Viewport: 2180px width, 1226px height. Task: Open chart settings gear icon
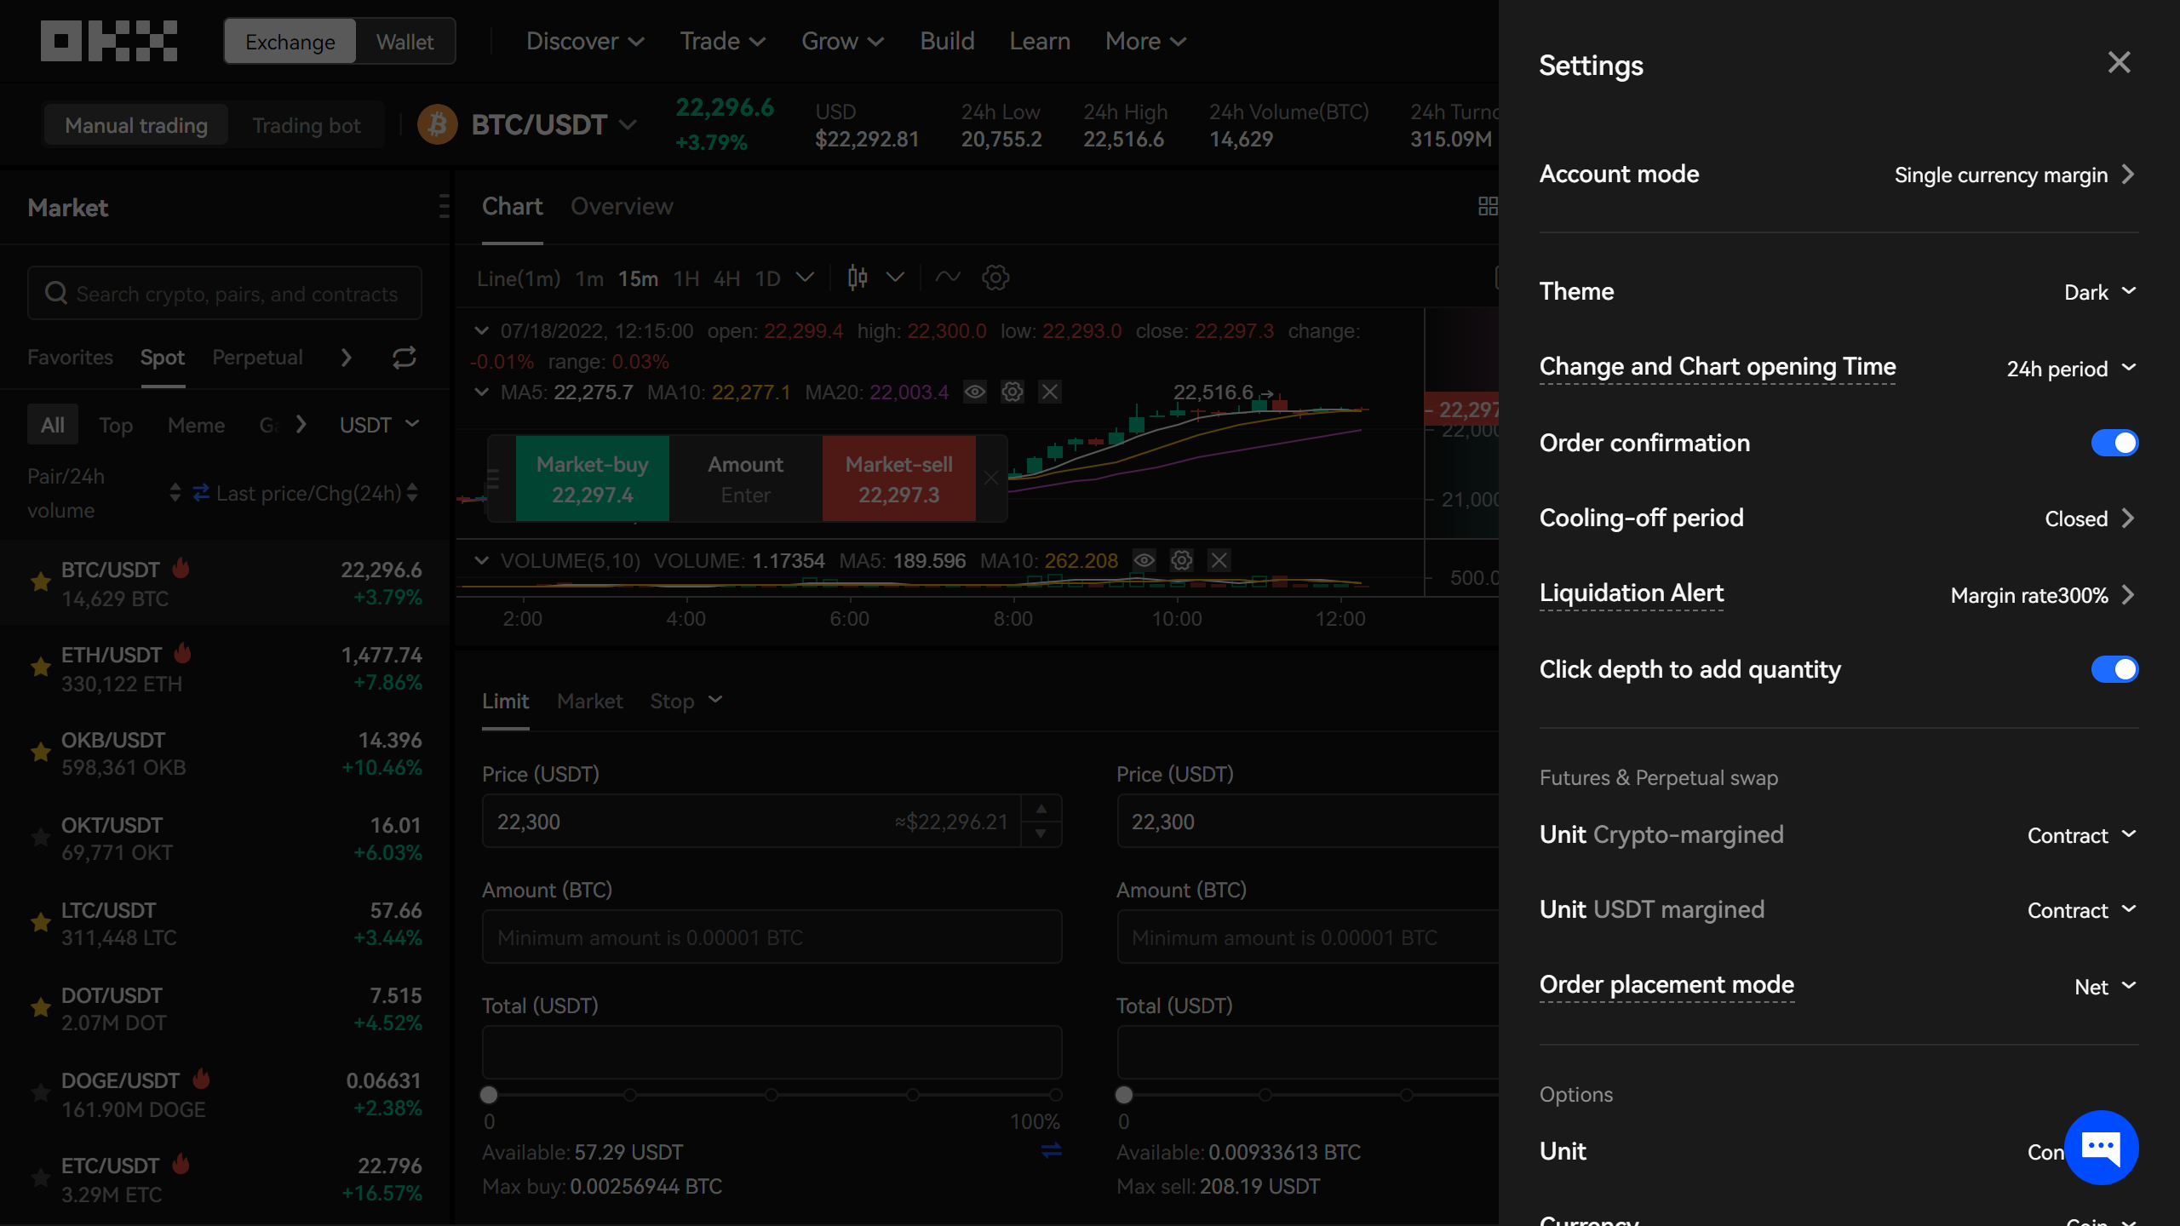click(x=995, y=278)
